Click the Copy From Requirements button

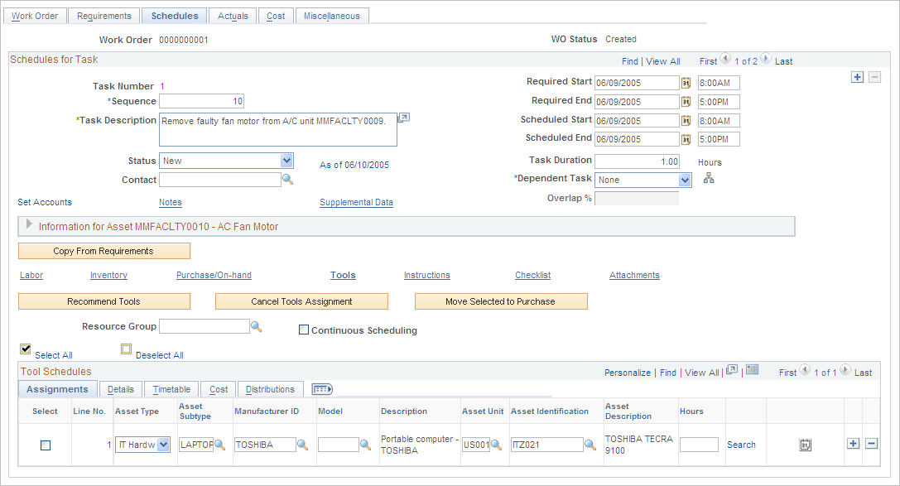click(x=104, y=250)
